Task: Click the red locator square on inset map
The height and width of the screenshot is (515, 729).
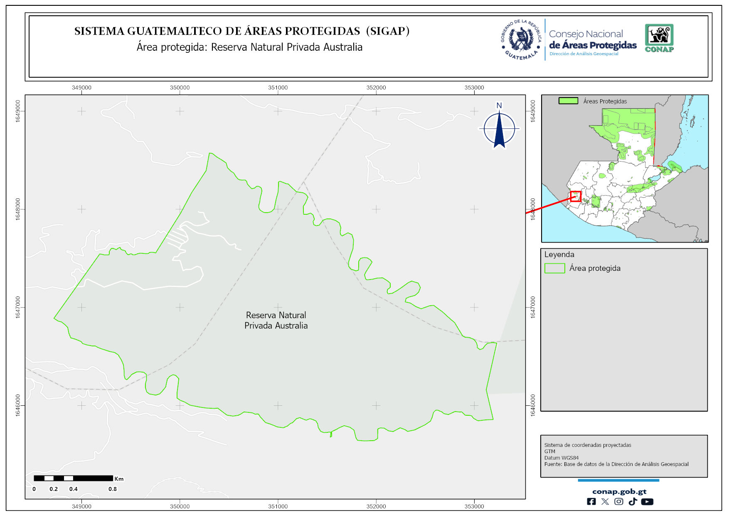Action: pyautogui.click(x=576, y=196)
